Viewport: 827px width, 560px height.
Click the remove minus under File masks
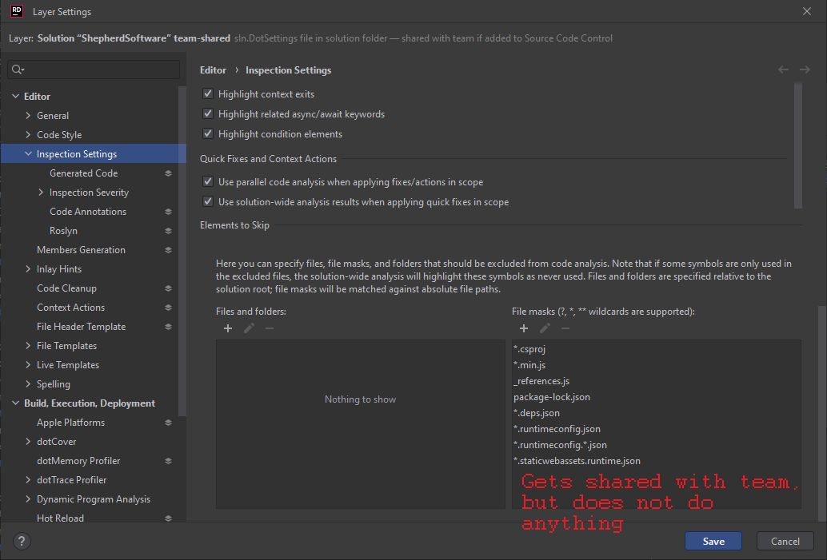(x=565, y=328)
